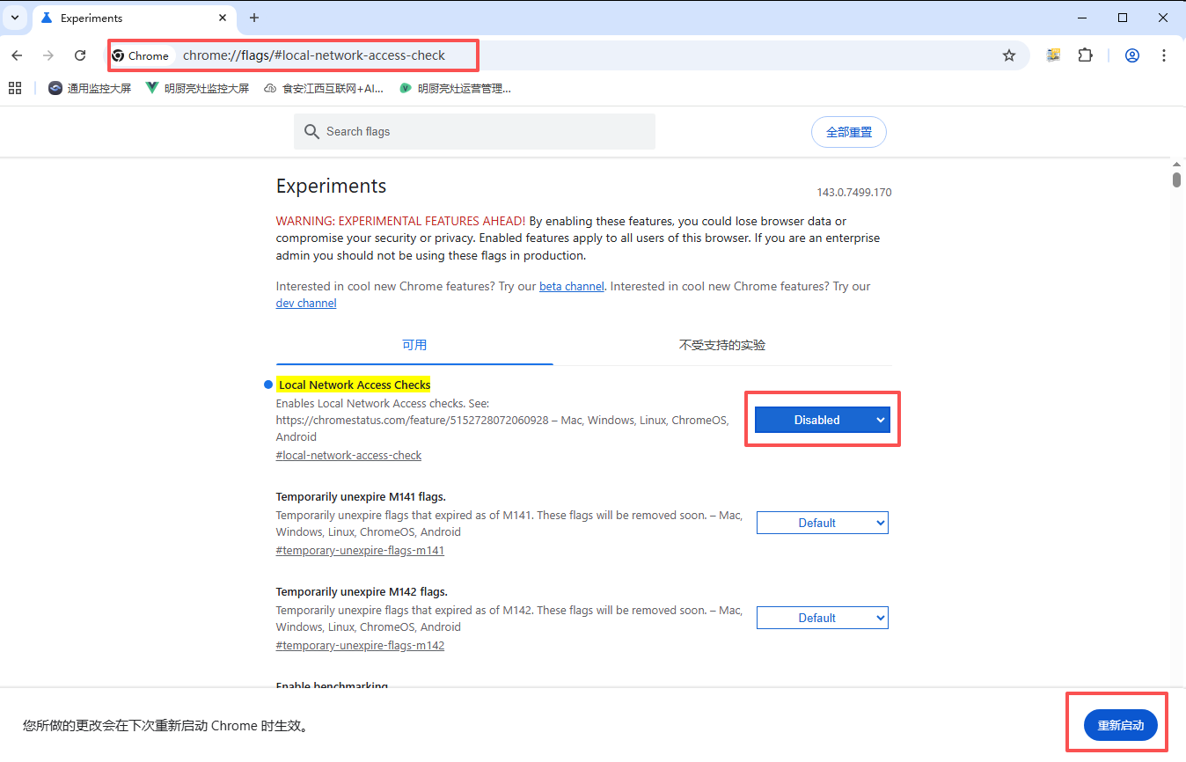Reload the page with refresh icon
Image resolution: width=1186 pixels, height=762 pixels.
pyautogui.click(x=80, y=55)
